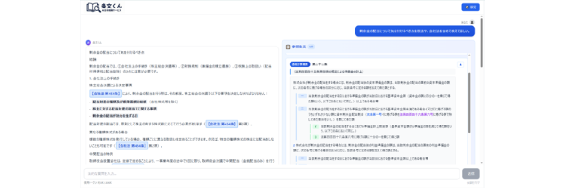Click the user avatar icon above the question
565x188 pixels.
[472, 22]
